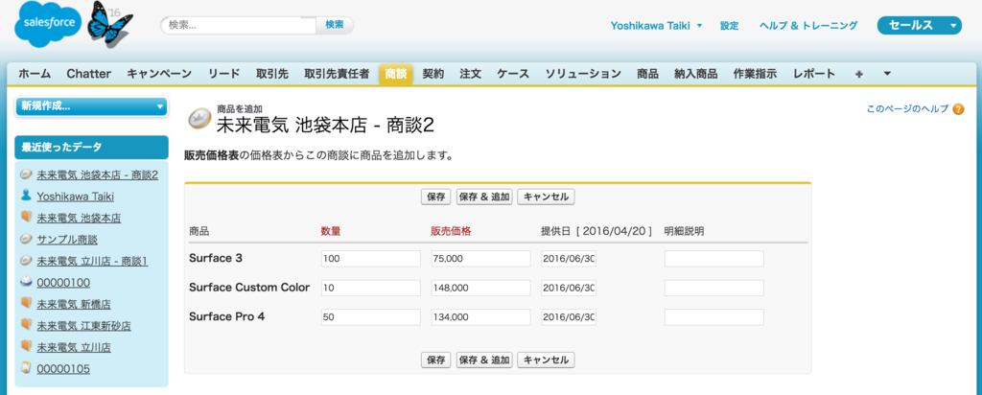Open the セールス app menu

point(920,26)
